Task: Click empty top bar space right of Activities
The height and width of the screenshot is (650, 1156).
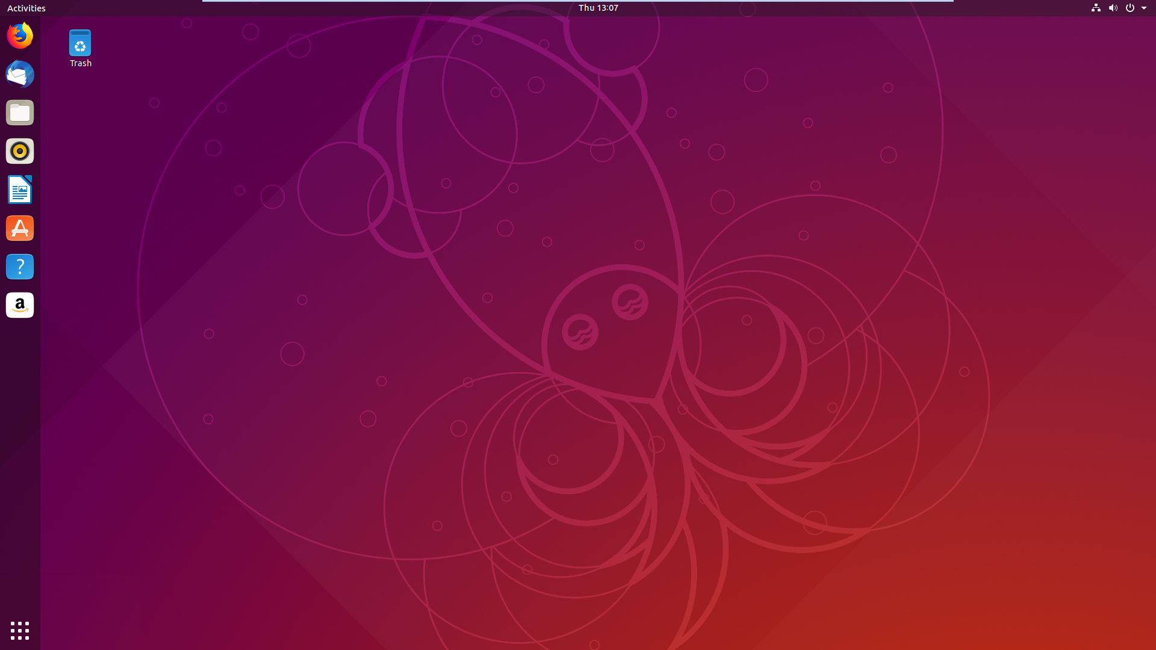Action: [x=120, y=8]
